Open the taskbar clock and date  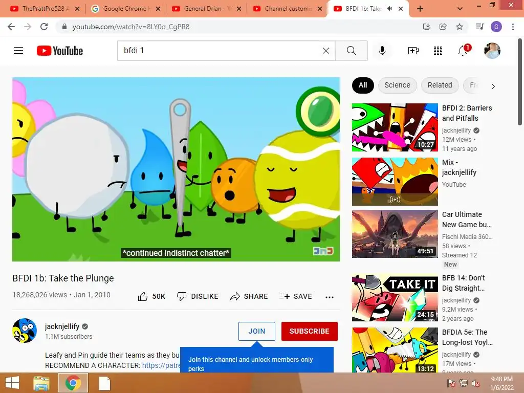(501, 383)
